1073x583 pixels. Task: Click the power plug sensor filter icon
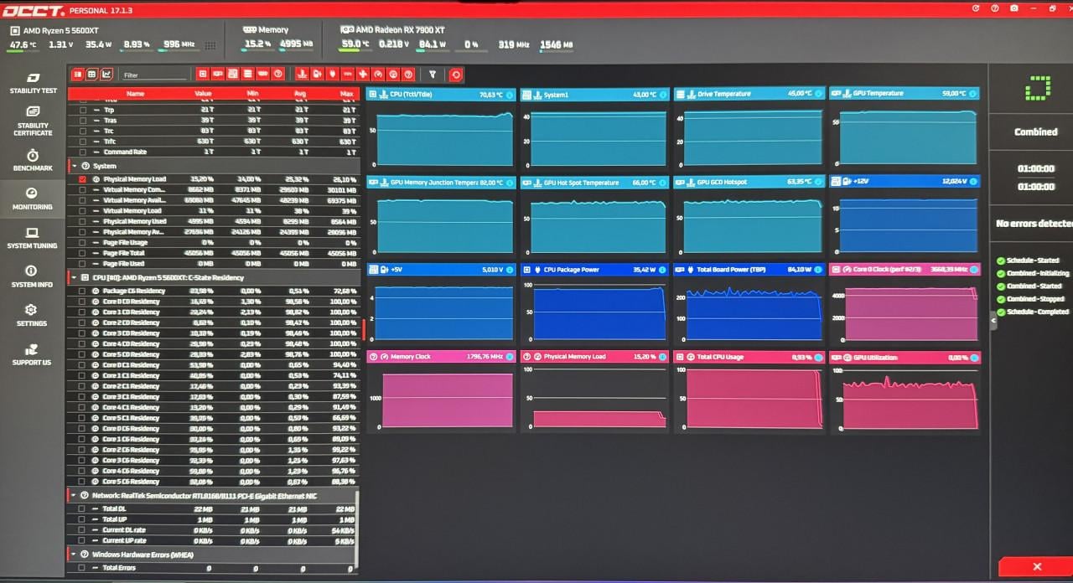332,75
